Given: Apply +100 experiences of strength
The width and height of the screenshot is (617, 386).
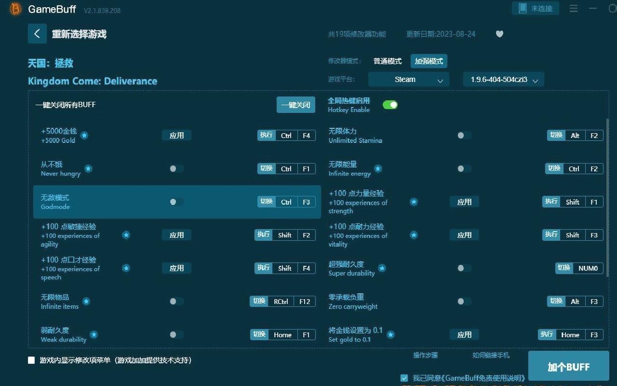Looking at the screenshot, I should (464, 202).
